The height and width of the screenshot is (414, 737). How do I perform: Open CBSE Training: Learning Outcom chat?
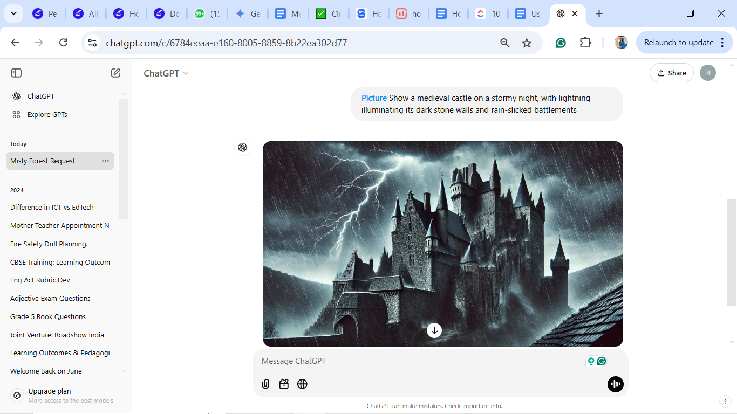(x=60, y=262)
